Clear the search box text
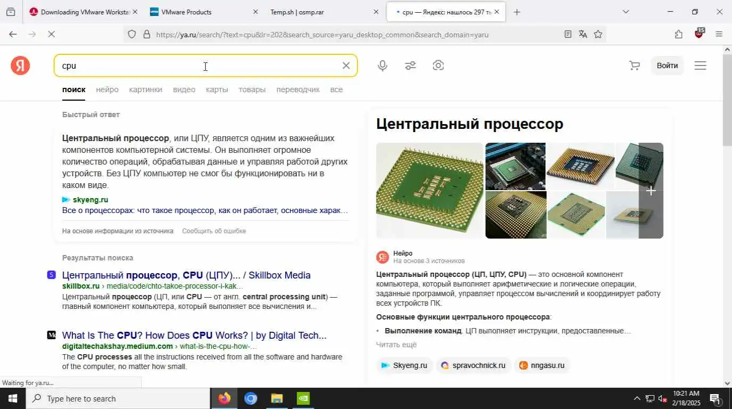Viewport: 732px width, 409px height. pyautogui.click(x=346, y=66)
